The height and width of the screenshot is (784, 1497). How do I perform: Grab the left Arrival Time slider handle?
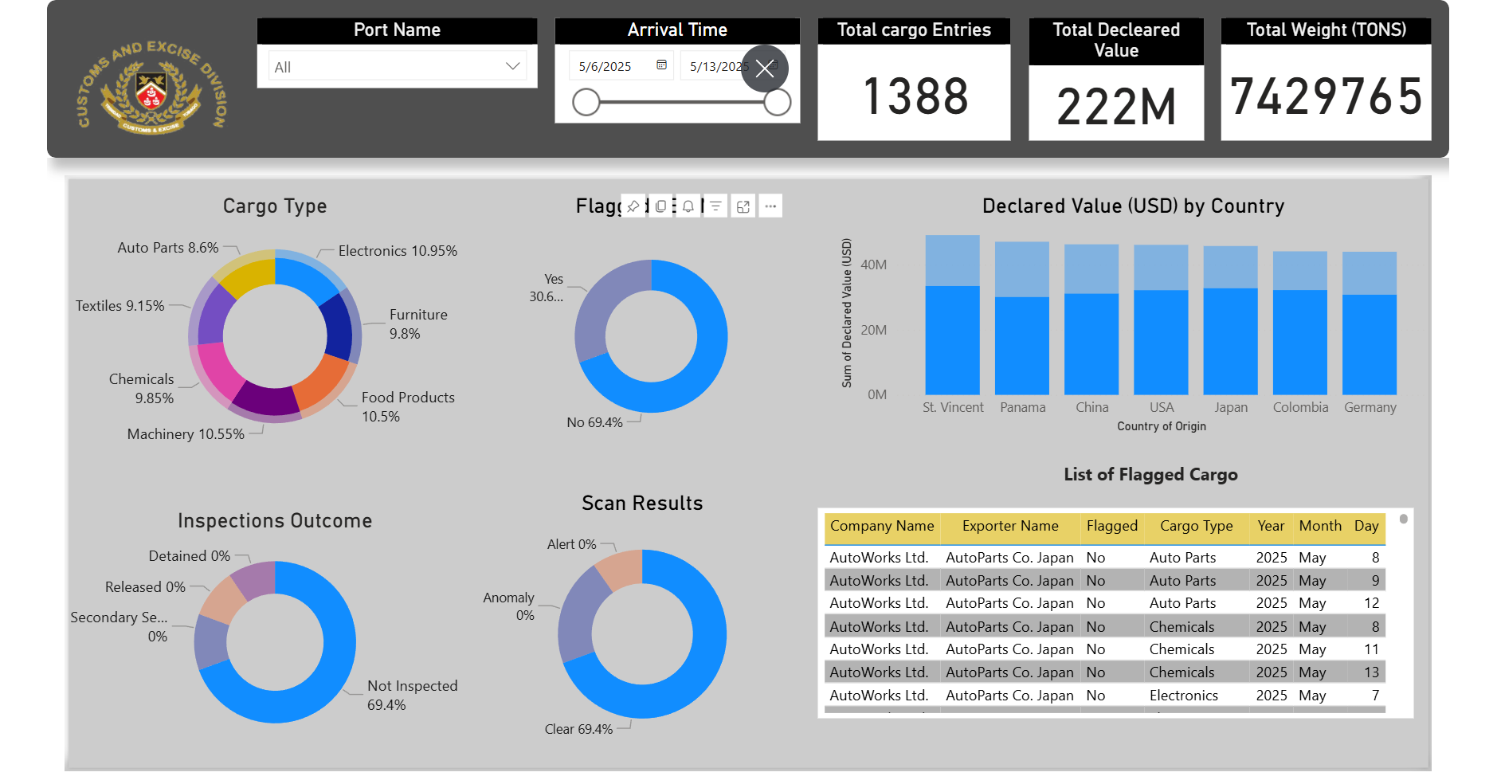click(586, 102)
